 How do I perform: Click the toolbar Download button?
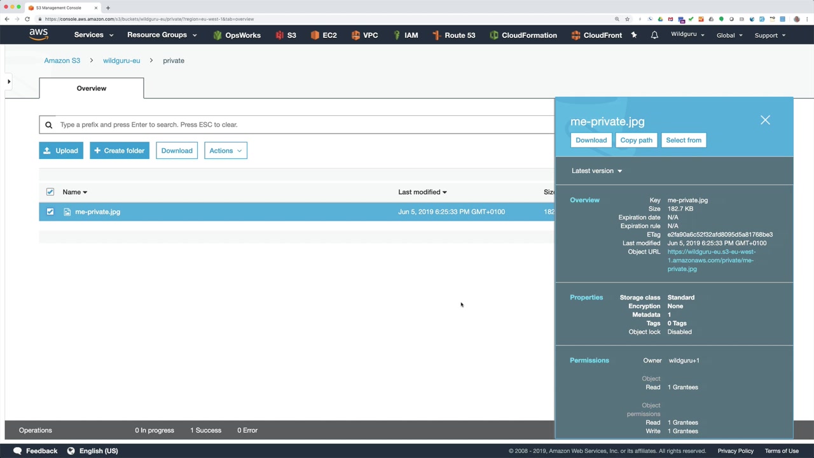pyautogui.click(x=177, y=151)
